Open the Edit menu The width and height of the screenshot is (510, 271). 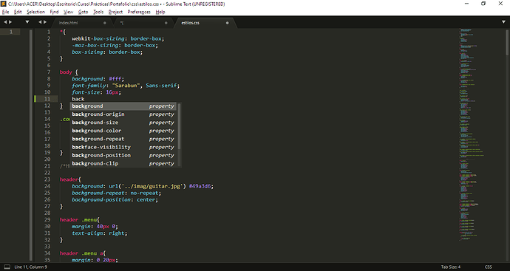click(18, 12)
